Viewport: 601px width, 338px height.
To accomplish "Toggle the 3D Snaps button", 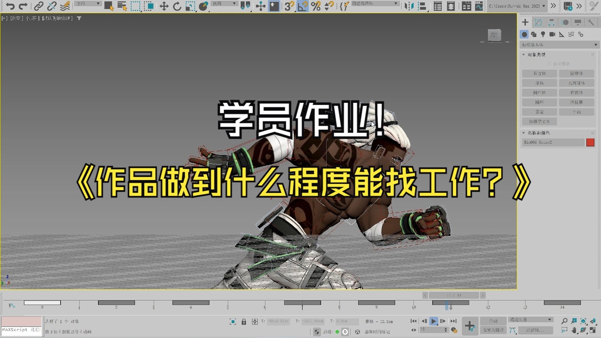I will click(289, 6).
